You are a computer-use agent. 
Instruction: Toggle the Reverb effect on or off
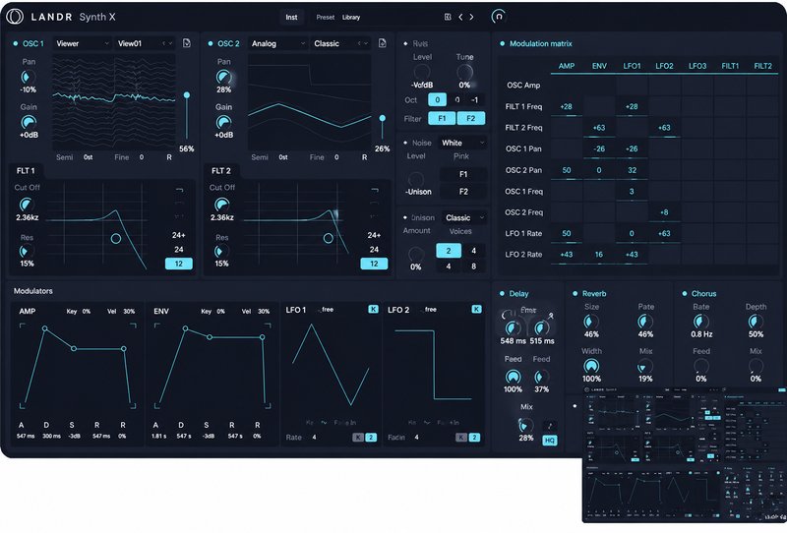click(575, 294)
